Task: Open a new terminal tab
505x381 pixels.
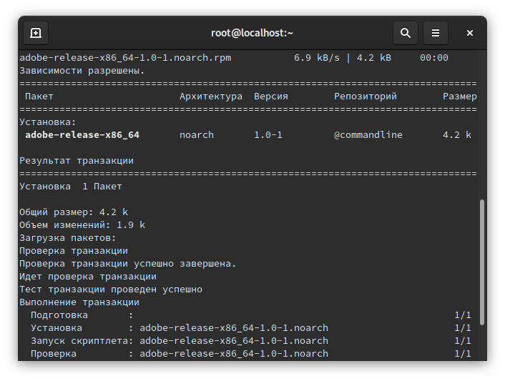Action: tap(36, 33)
